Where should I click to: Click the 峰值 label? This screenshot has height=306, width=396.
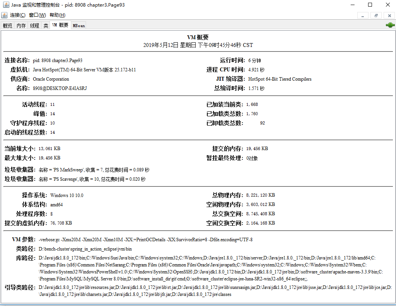pyautogui.click(x=40, y=114)
